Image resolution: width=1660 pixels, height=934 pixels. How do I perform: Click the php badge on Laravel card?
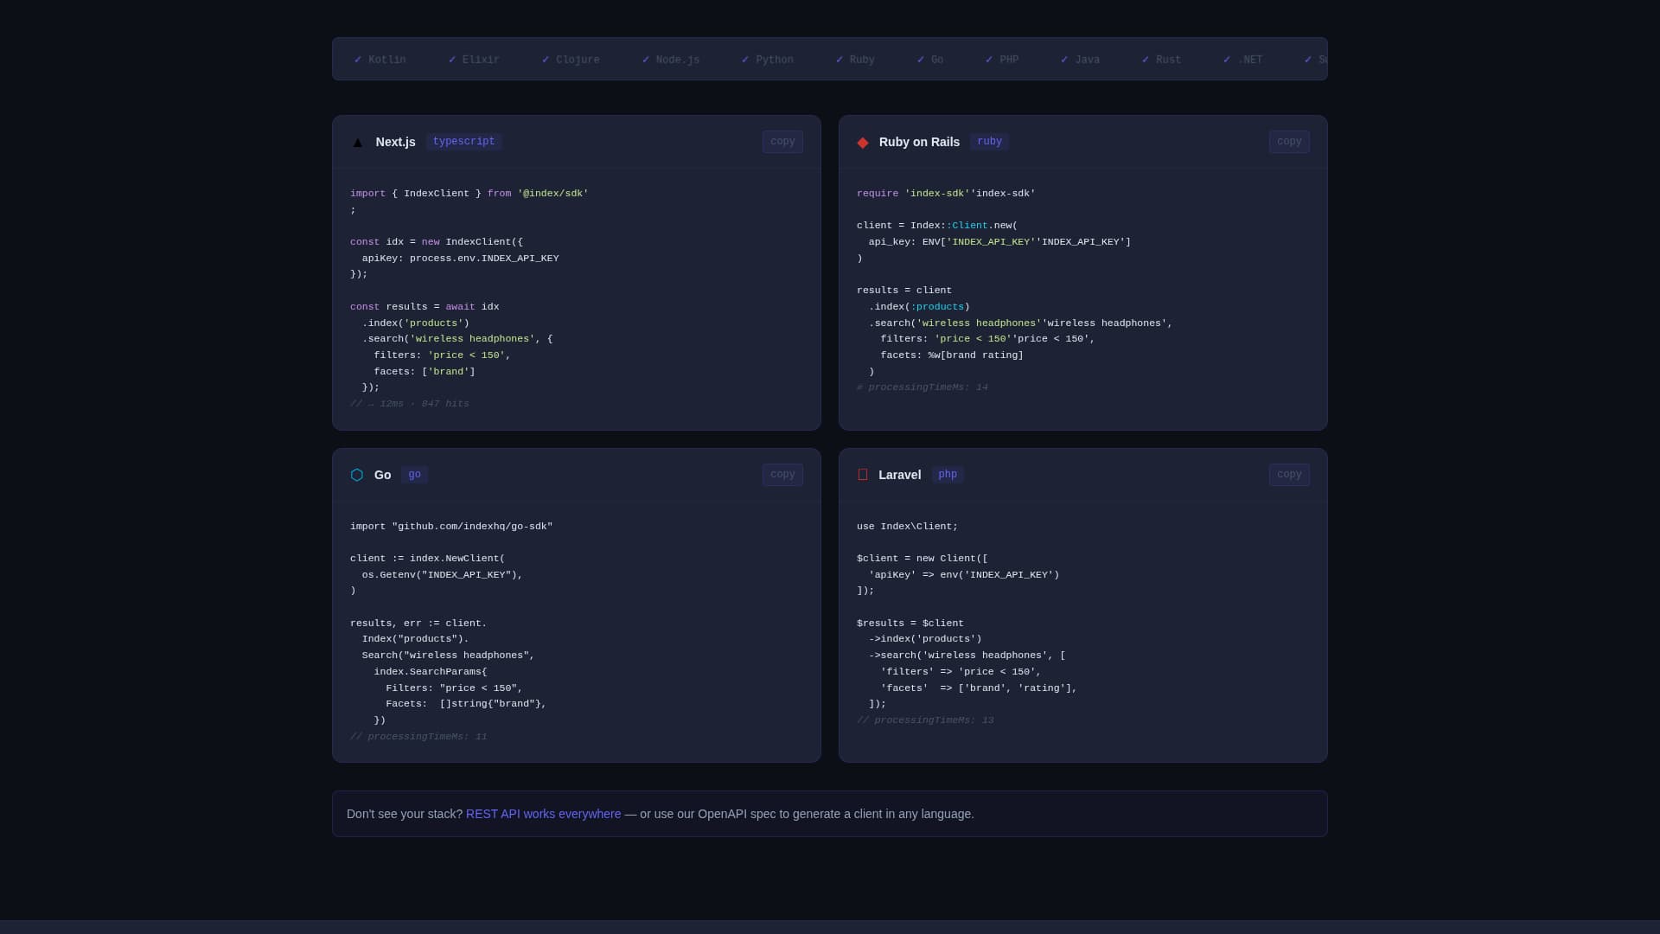pos(948,475)
